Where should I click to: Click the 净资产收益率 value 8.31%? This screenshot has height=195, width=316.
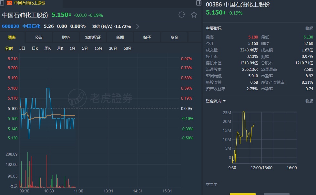pyautogui.click(x=307, y=82)
